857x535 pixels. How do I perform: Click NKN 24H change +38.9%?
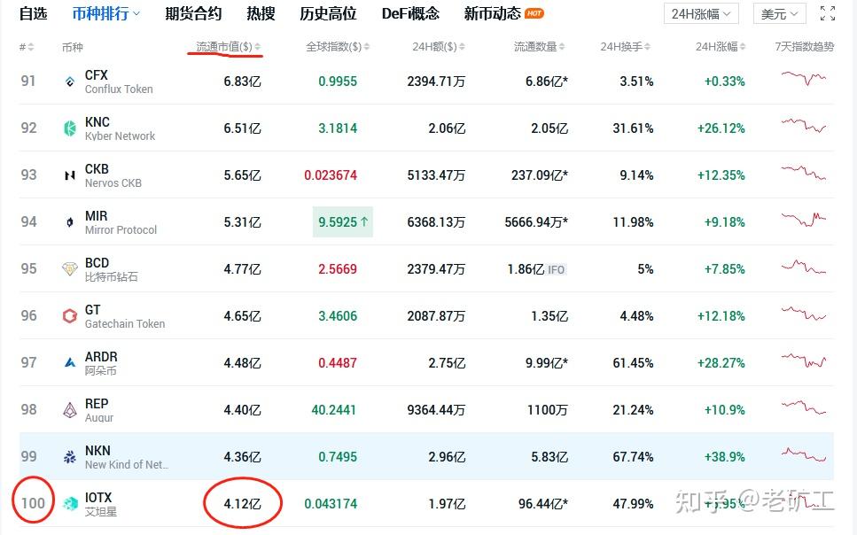[725, 457]
